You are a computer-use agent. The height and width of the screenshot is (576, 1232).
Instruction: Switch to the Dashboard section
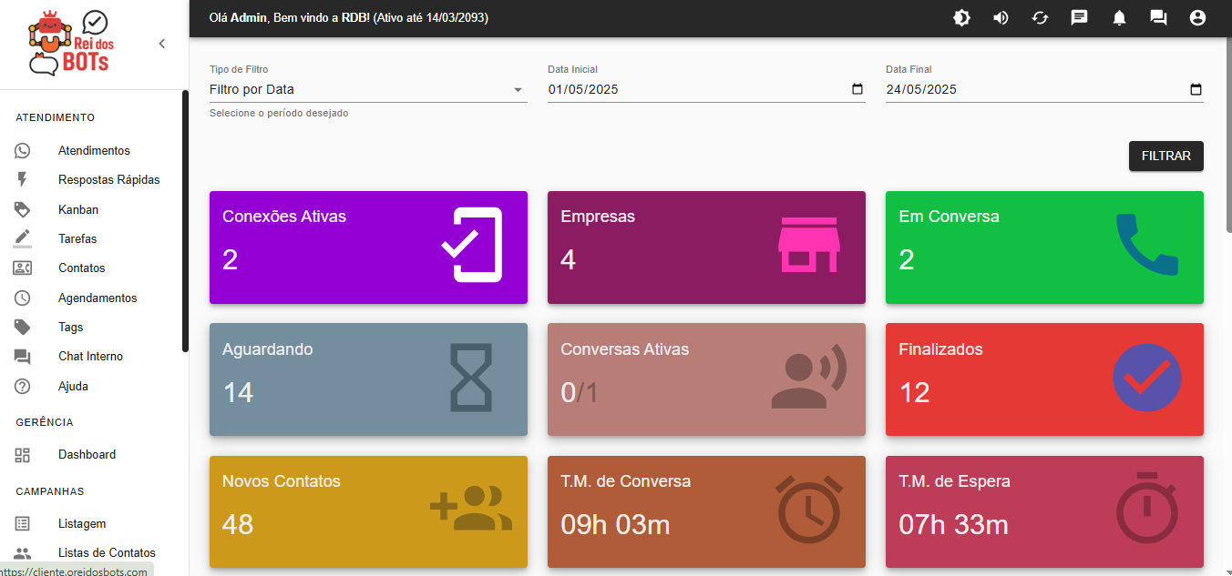(87, 454)
